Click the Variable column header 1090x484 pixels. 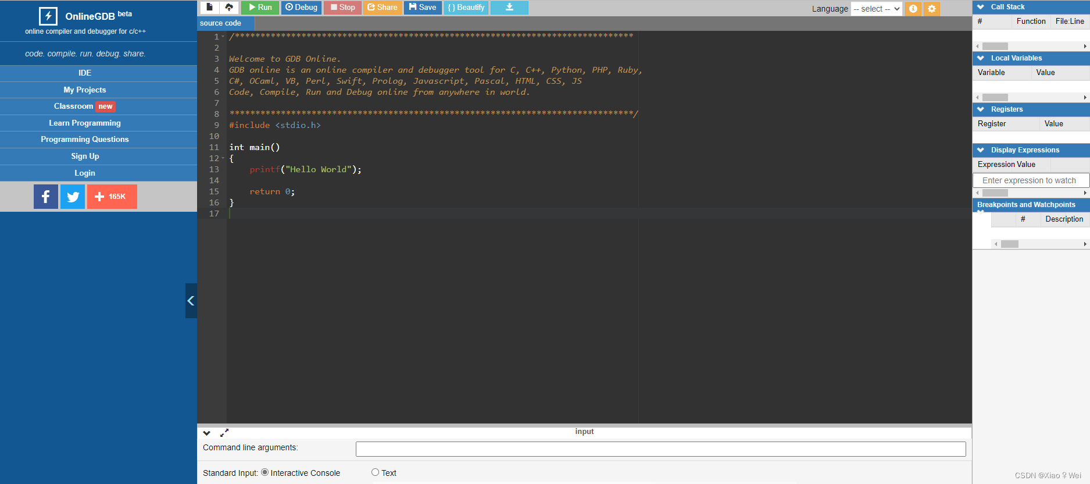pyautogui.click(x=991, y=73)
